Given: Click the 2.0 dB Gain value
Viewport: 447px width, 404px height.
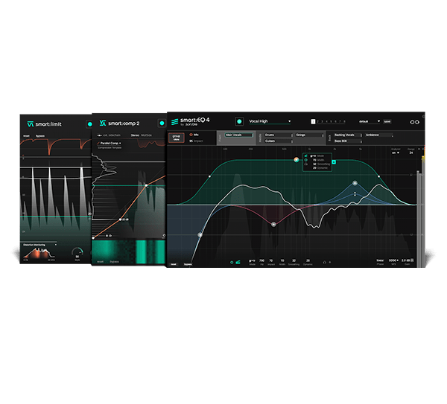Looking at the screenshot, I should (x=406, y=260).
